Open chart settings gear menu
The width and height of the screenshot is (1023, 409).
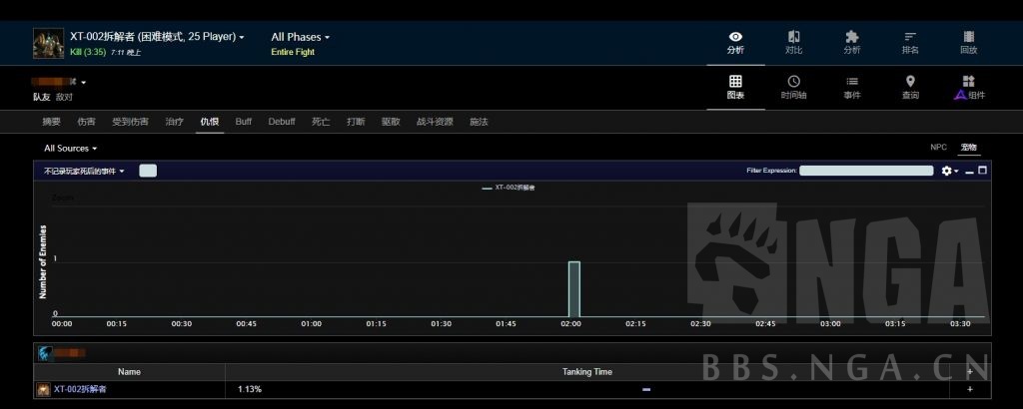tap(949, 171)
